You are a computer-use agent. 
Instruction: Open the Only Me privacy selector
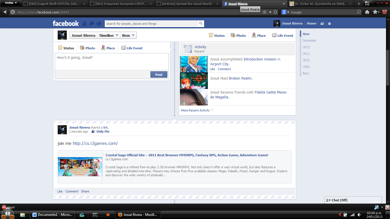pos(101,131)
